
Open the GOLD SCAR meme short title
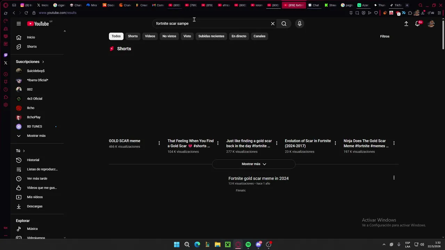click(x=124, y=141)
